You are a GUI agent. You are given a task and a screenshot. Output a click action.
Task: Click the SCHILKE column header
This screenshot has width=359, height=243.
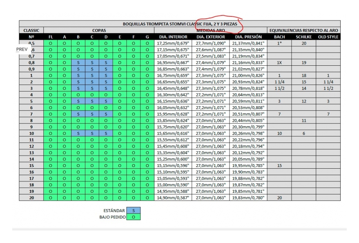coord(303,37)
